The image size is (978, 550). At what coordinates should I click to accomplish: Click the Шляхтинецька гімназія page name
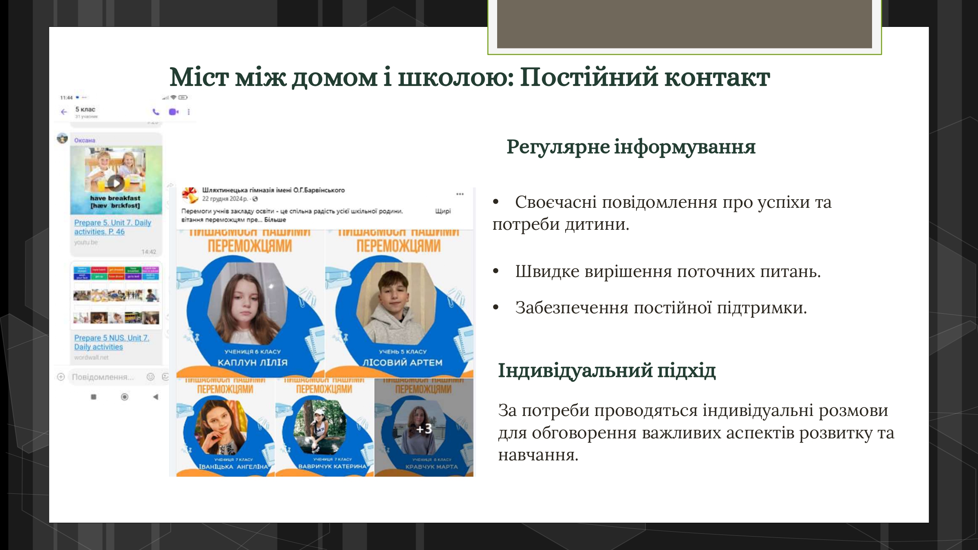[273, 190]
